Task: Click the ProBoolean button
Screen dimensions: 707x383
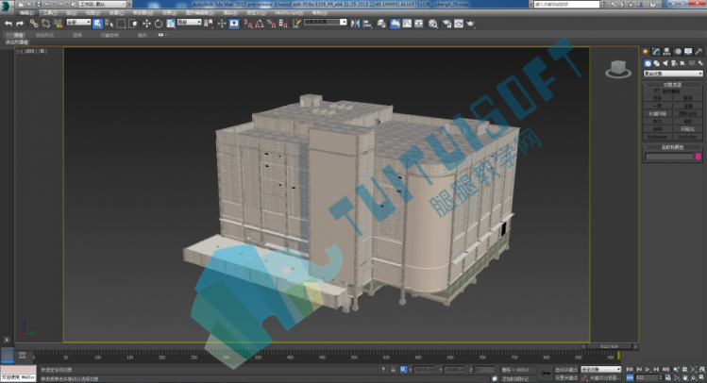Action: click(x=657, y=137)
